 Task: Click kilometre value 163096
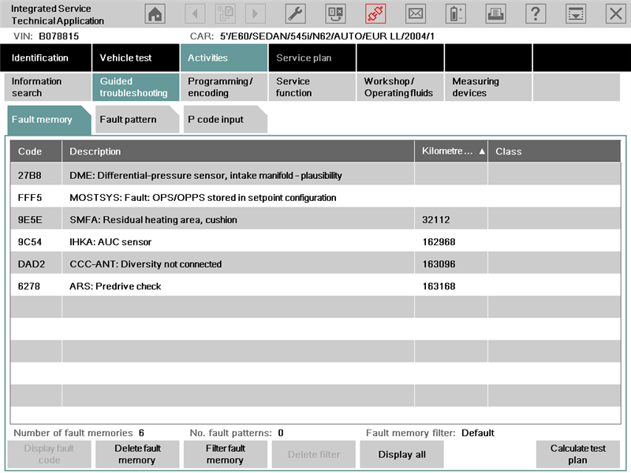pyautogui.click(x=439, y=264)
